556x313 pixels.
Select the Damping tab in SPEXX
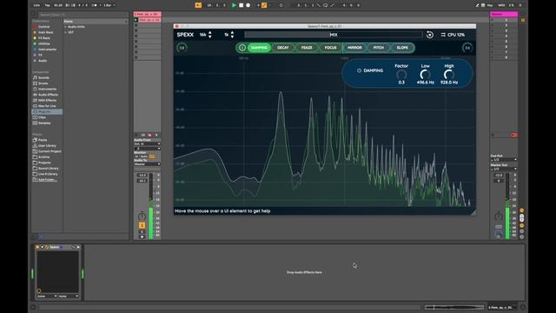click(x=259, y=48)
